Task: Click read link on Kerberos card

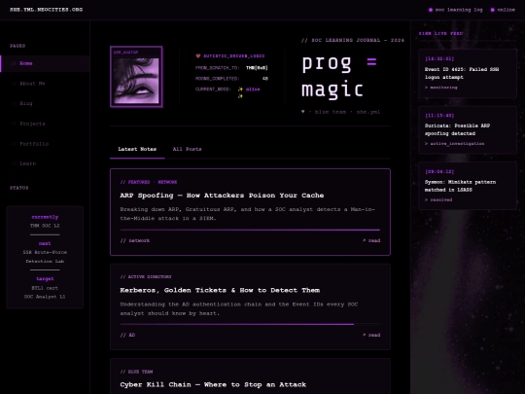Action: tap(371, 335)
